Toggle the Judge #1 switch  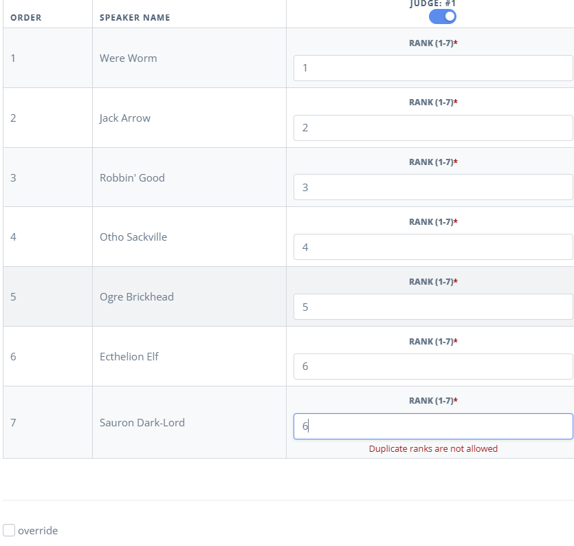pyautogui.click(x=442, y=17)
